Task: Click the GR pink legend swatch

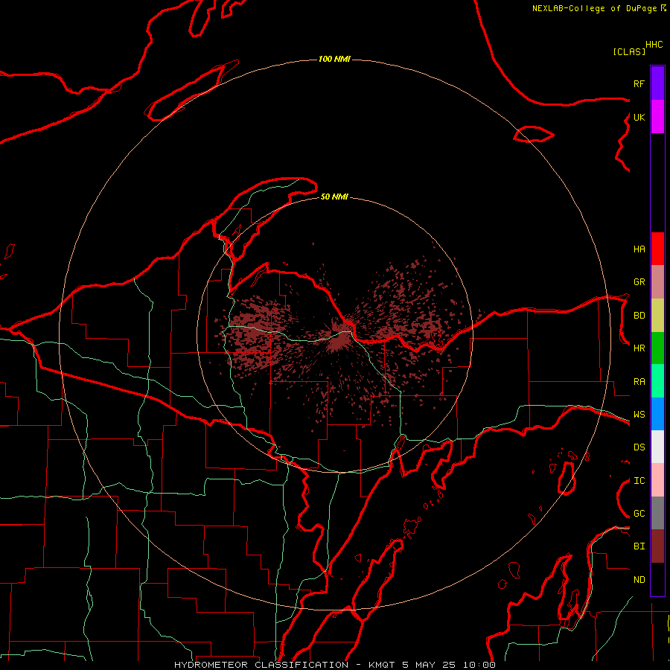Action: point(657,282)
